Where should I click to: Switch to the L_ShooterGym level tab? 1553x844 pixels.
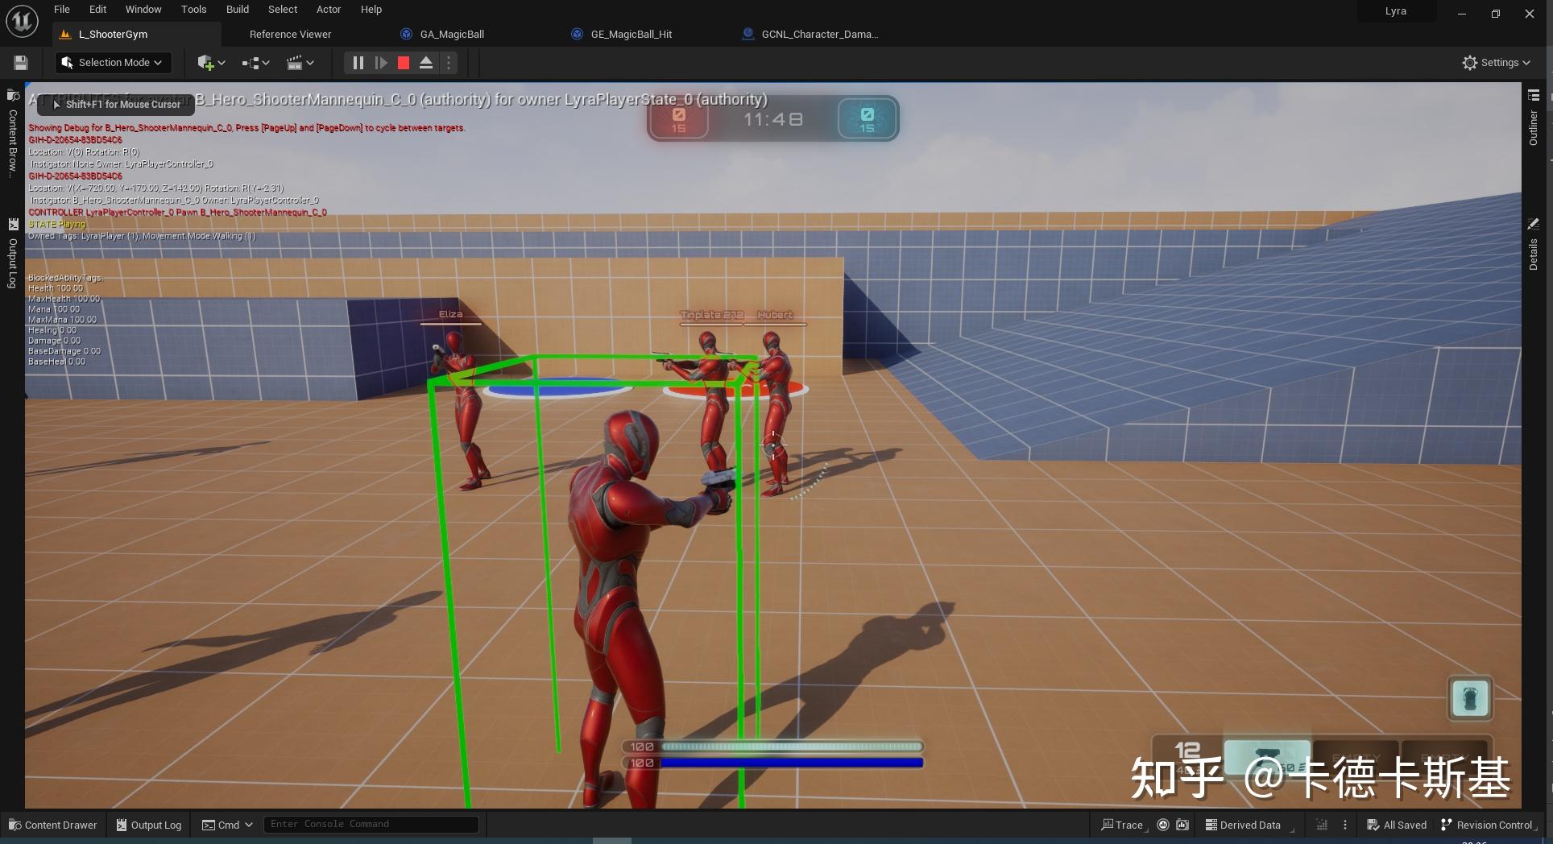137,35
